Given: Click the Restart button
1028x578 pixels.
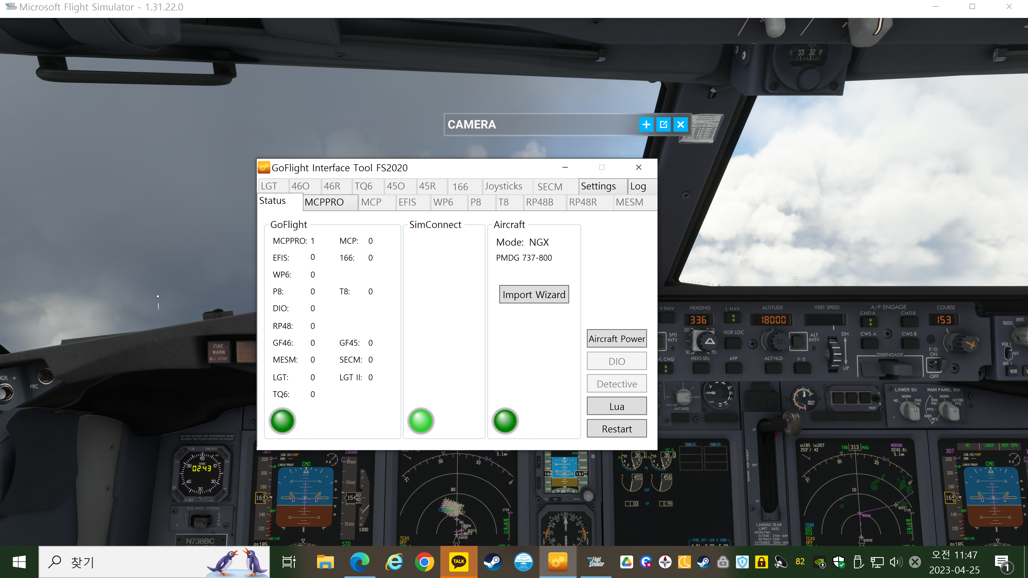Looking at the screenshot, I should (617, 429).
